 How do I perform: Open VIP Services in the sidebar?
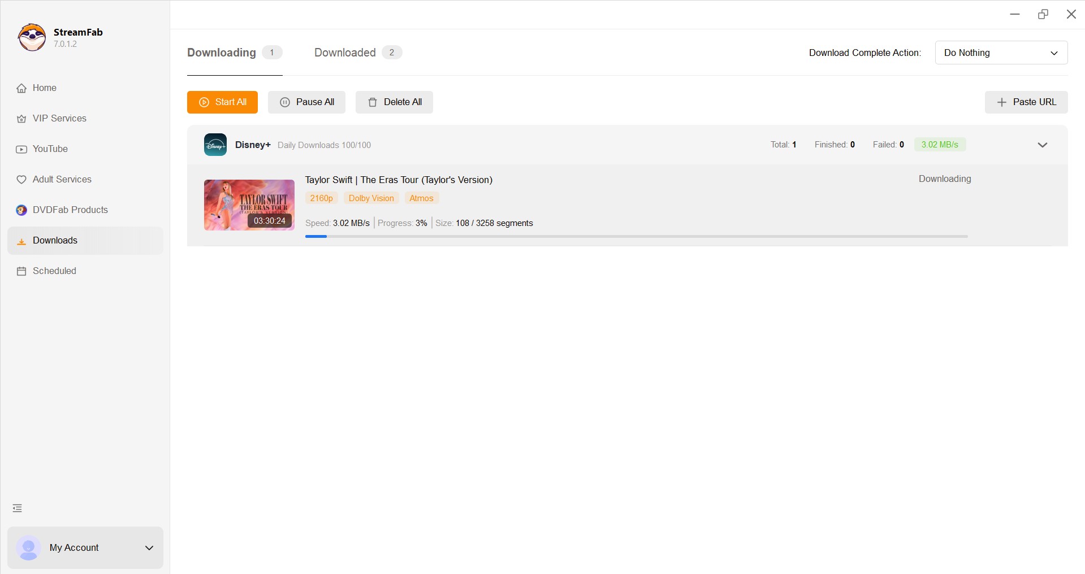click(x=59, y=119)
